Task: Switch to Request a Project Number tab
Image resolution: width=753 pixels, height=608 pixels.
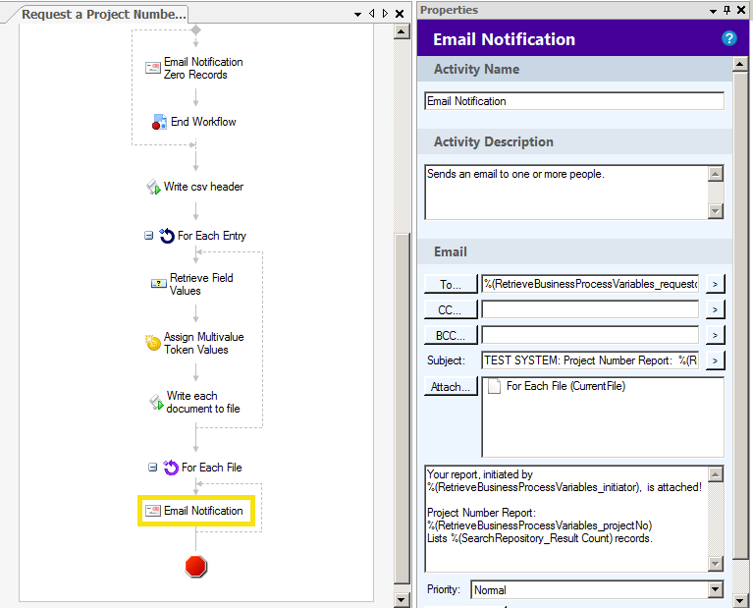Action: pyautogui.click(x=103, y=14)
